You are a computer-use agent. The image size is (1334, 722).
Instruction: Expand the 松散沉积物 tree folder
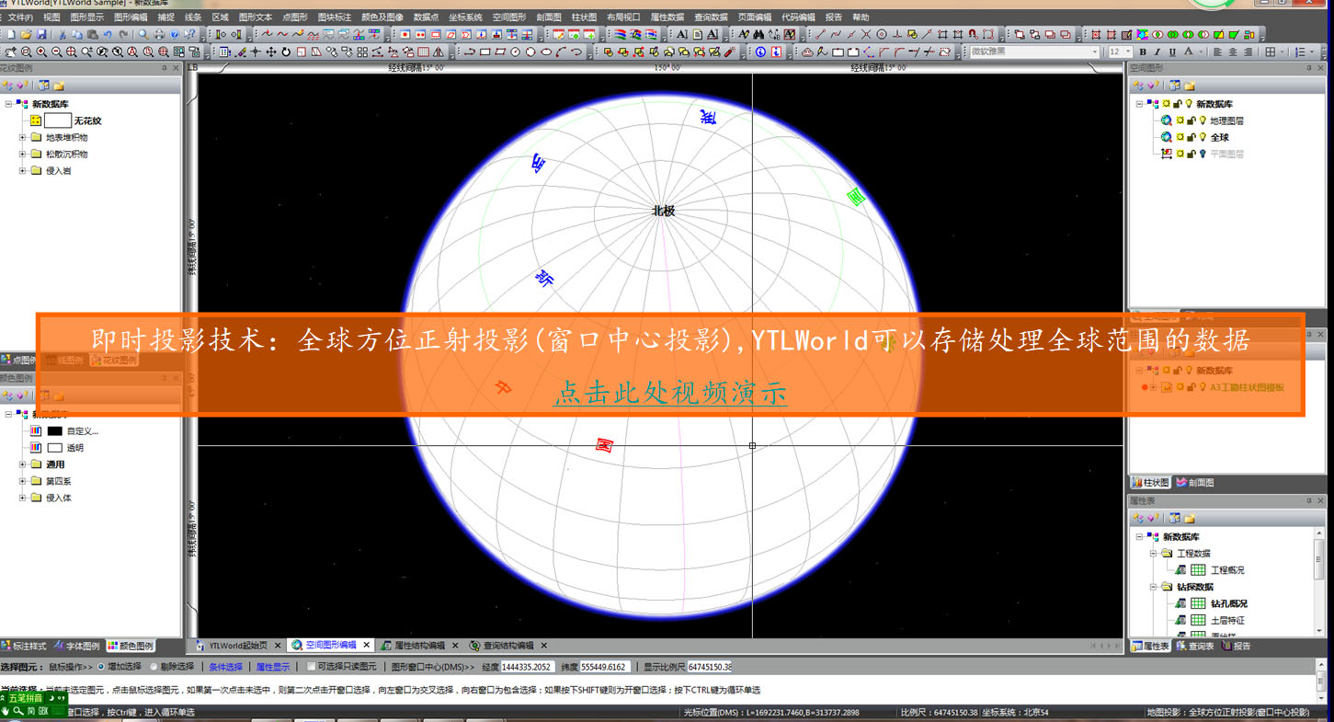(x=23, y=154)
